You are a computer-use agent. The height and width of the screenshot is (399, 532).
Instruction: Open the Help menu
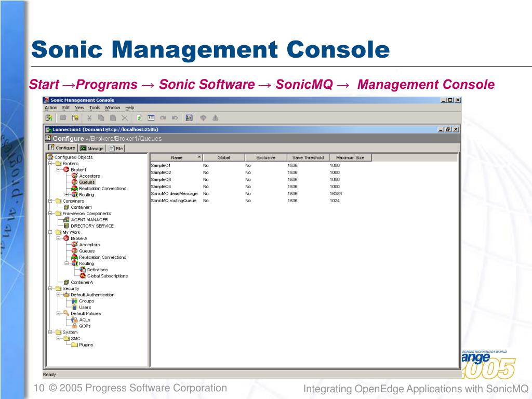129,108
